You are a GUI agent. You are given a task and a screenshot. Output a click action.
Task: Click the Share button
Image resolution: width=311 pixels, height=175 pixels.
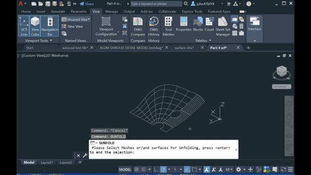click(x=86, y=4)
